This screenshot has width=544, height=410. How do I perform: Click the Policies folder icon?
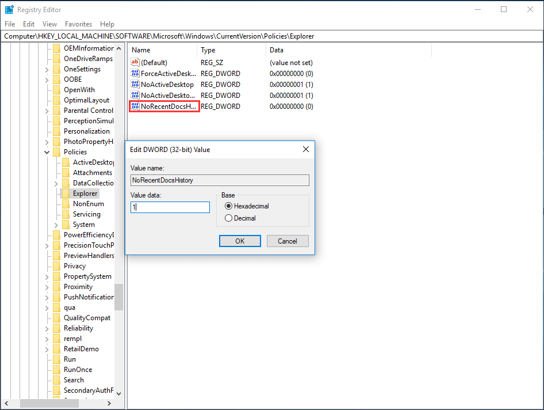click(x=56, y=152)
